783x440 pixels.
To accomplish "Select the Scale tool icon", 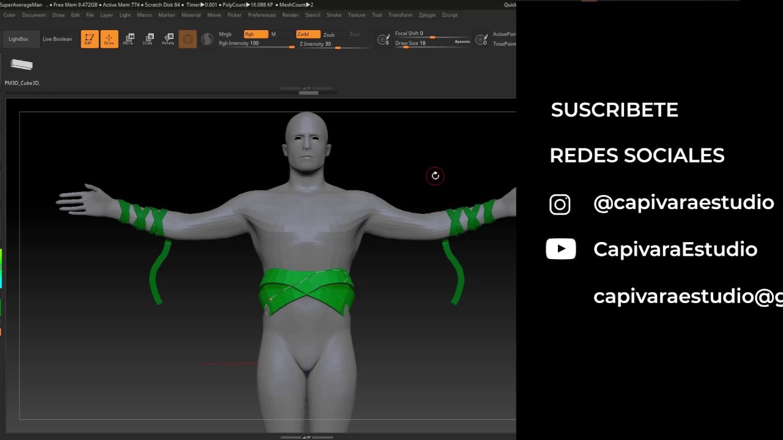I will (148, 39).
